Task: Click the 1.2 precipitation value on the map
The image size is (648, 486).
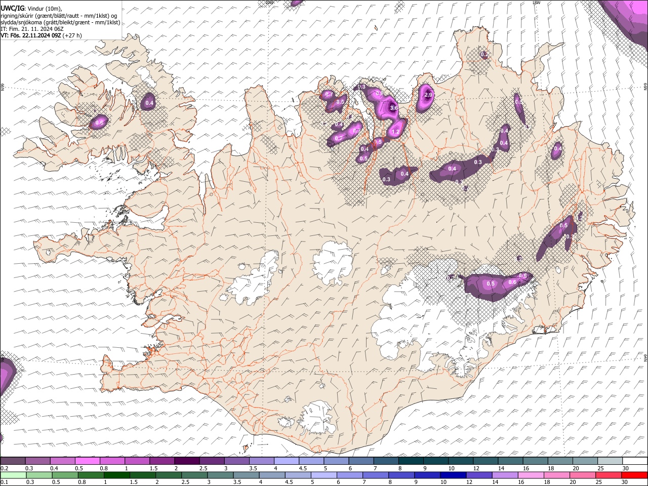Action: click(396, 132)
